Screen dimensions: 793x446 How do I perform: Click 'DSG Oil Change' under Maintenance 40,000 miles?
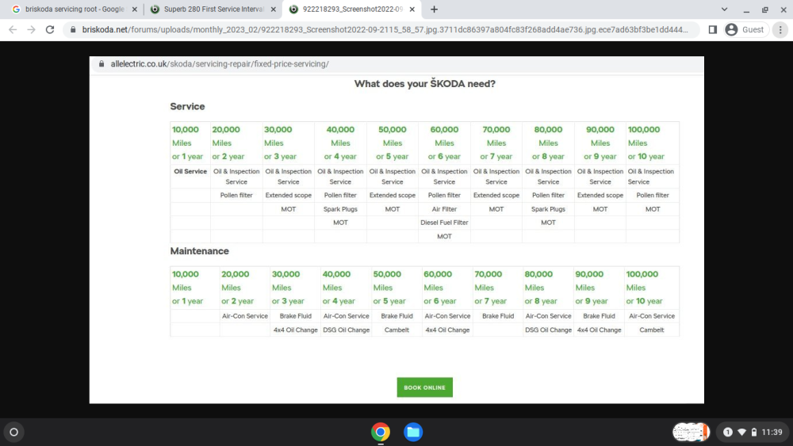click(346, 330)
